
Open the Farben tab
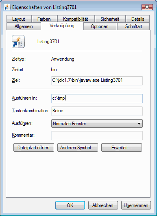tap(44, 19)
